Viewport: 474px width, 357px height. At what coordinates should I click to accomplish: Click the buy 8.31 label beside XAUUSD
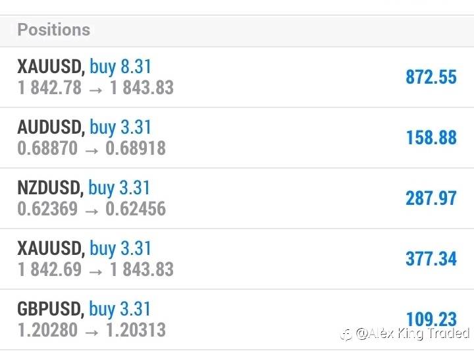click(x=120, y=67)
